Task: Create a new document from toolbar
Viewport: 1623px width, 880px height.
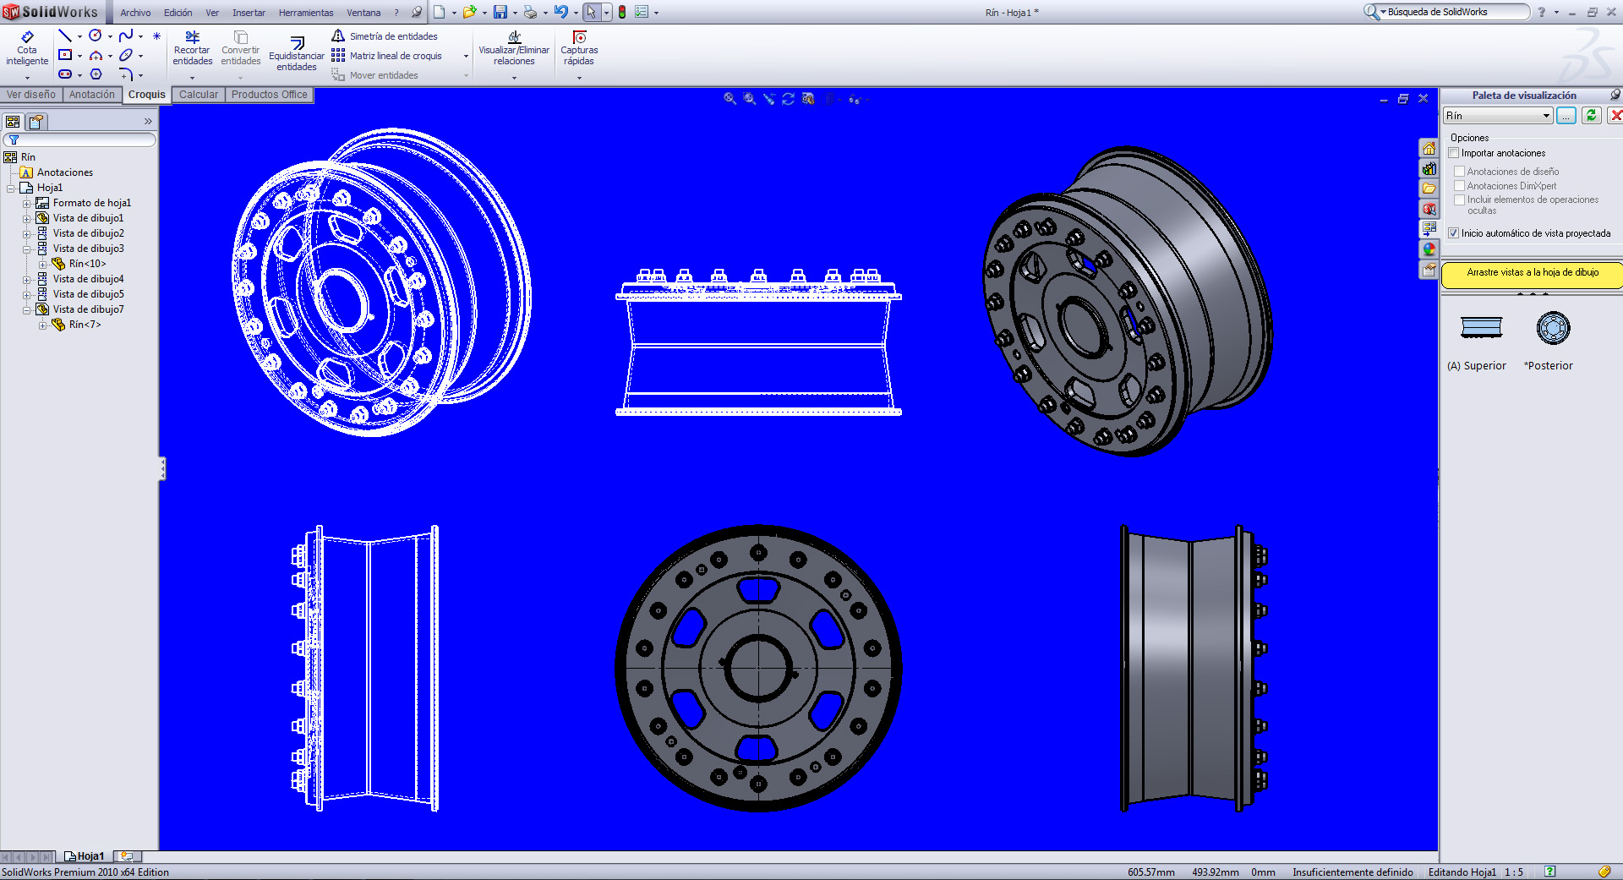Action: coord(440,12)
